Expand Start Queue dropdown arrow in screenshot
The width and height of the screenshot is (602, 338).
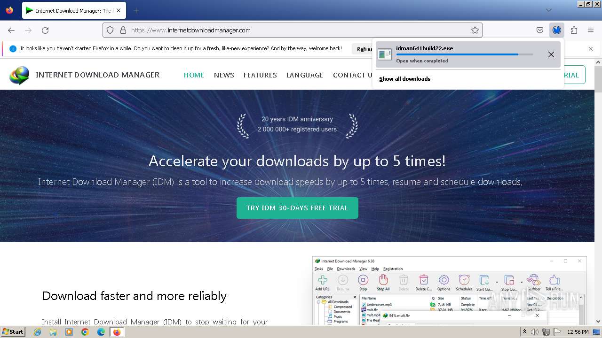tap(497, 282)
